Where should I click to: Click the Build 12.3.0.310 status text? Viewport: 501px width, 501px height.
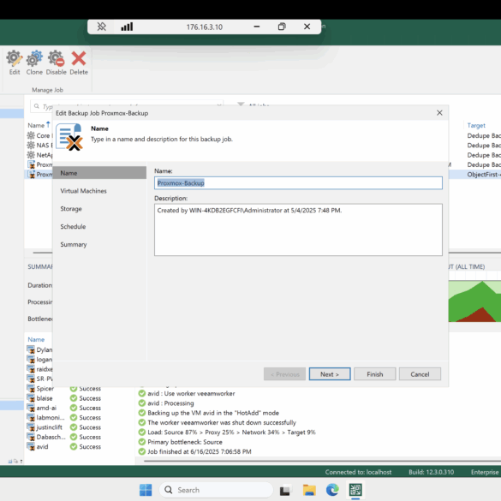tap(431, 472)
